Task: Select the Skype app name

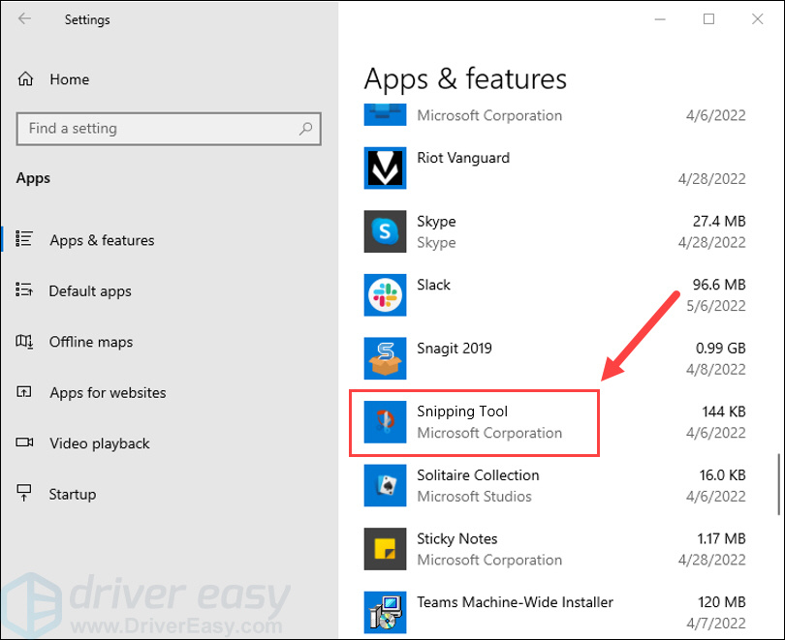Action: (436, 222)
